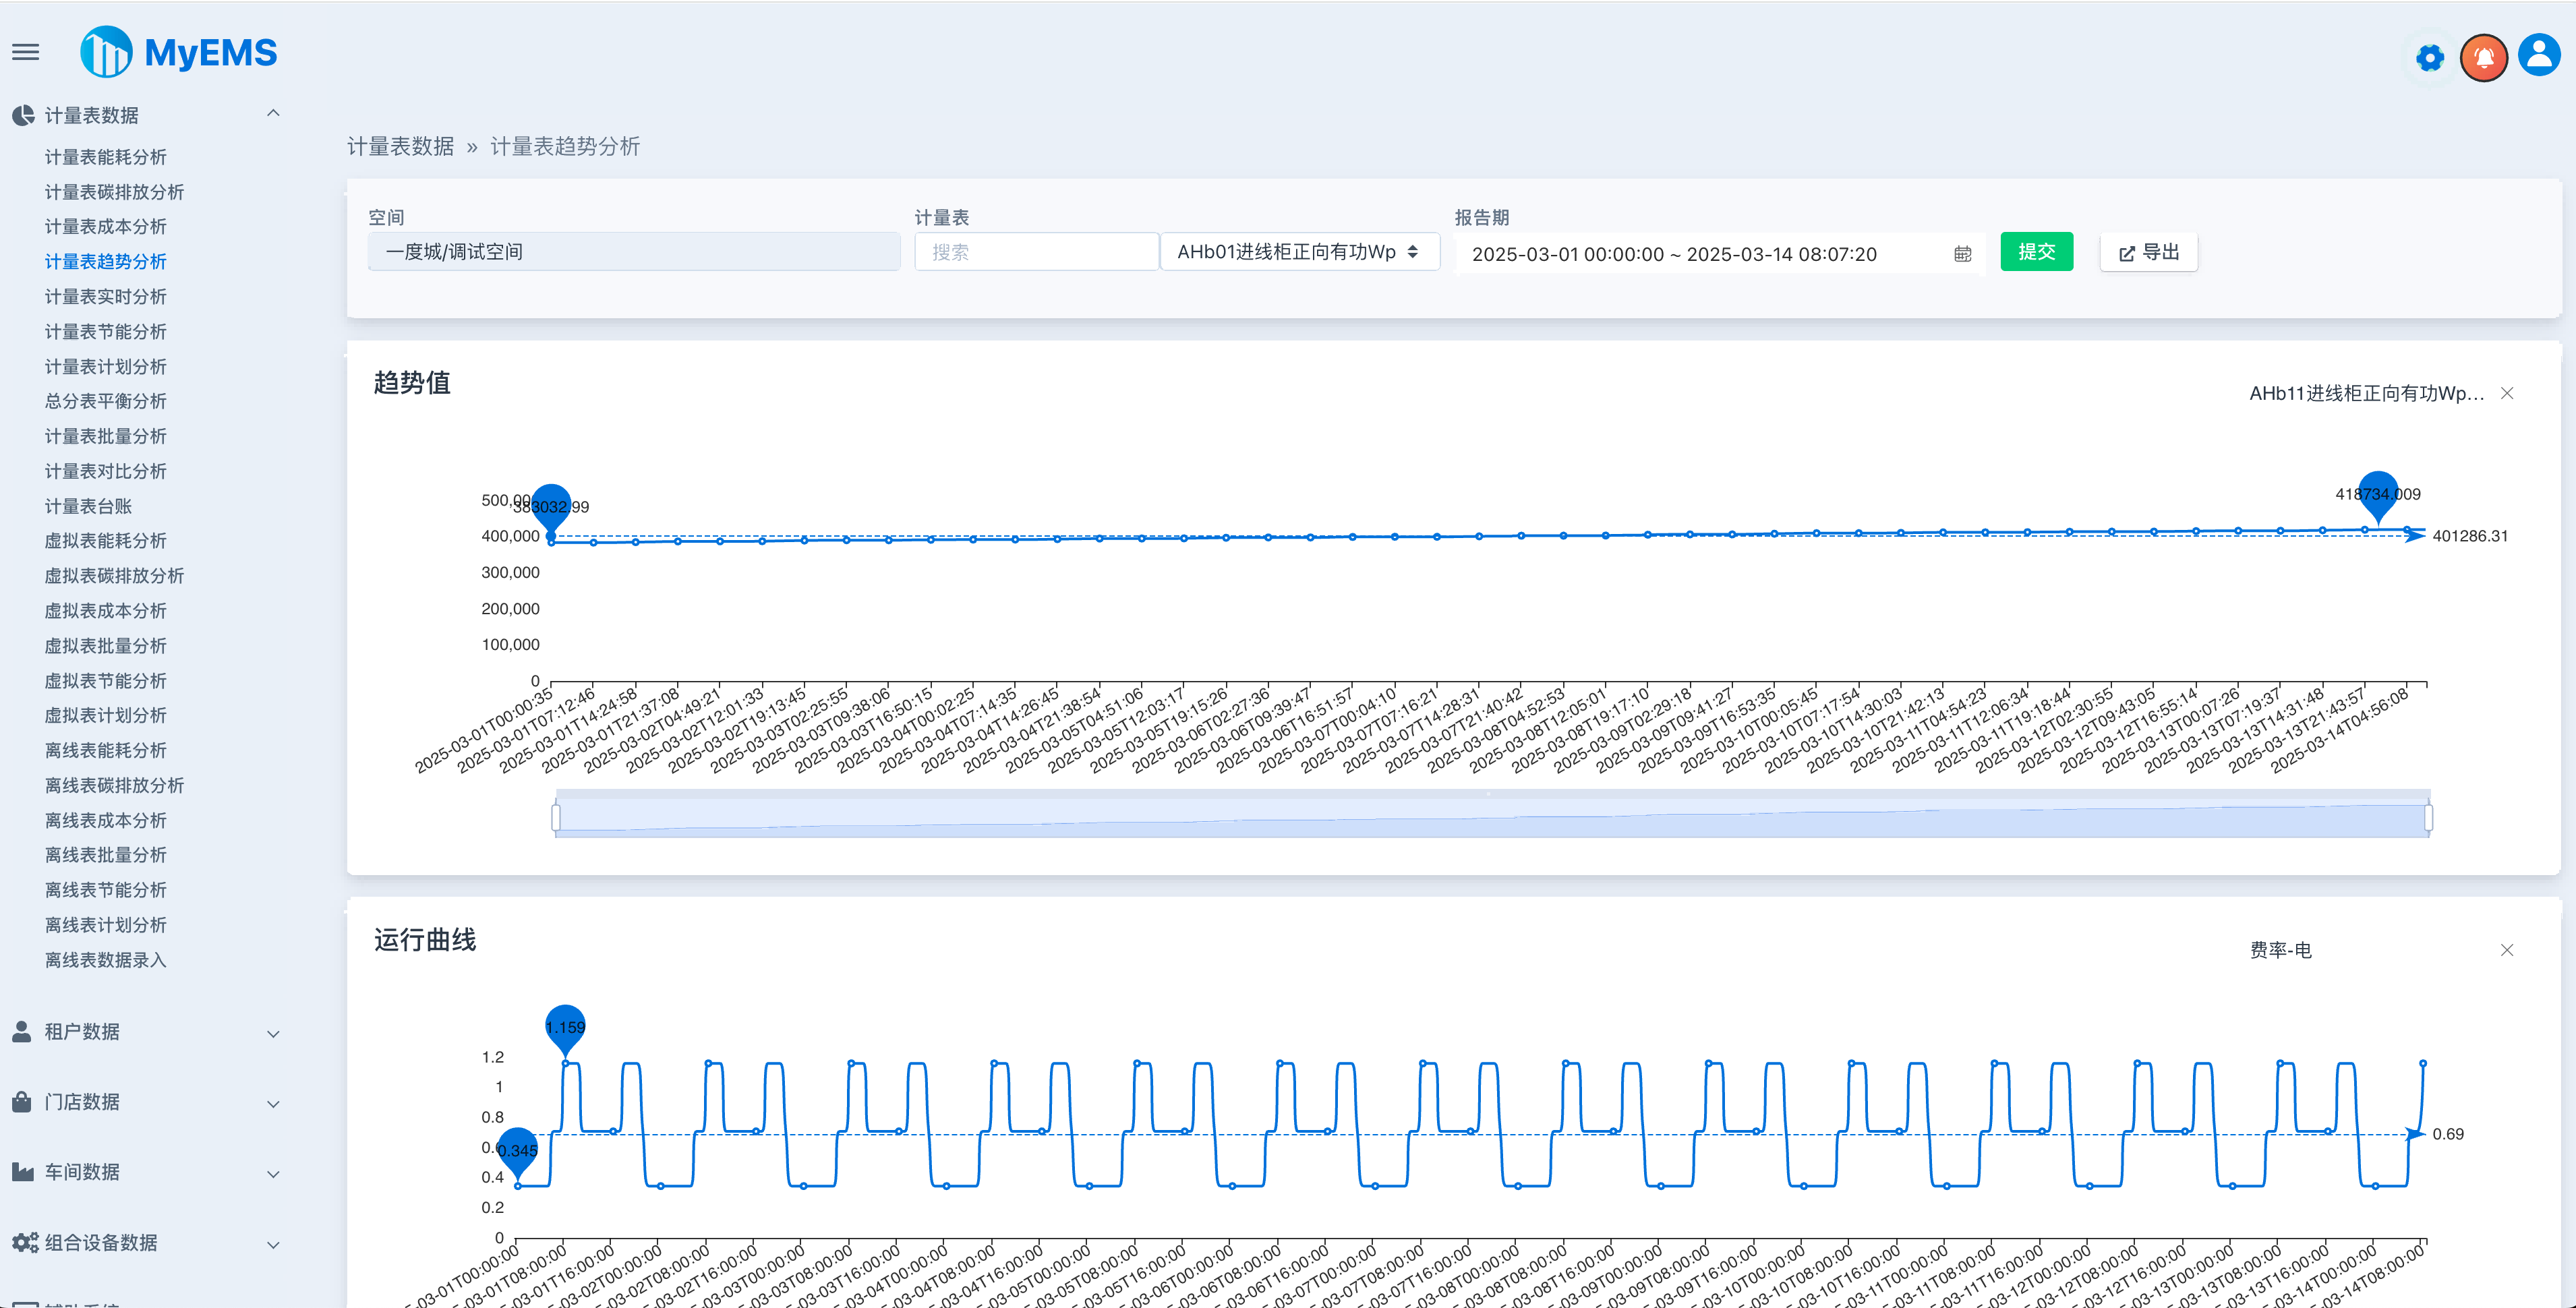Open the calendar icon for 报告期
This screenshot has width=2576, height=1308.
[1962, 253]
